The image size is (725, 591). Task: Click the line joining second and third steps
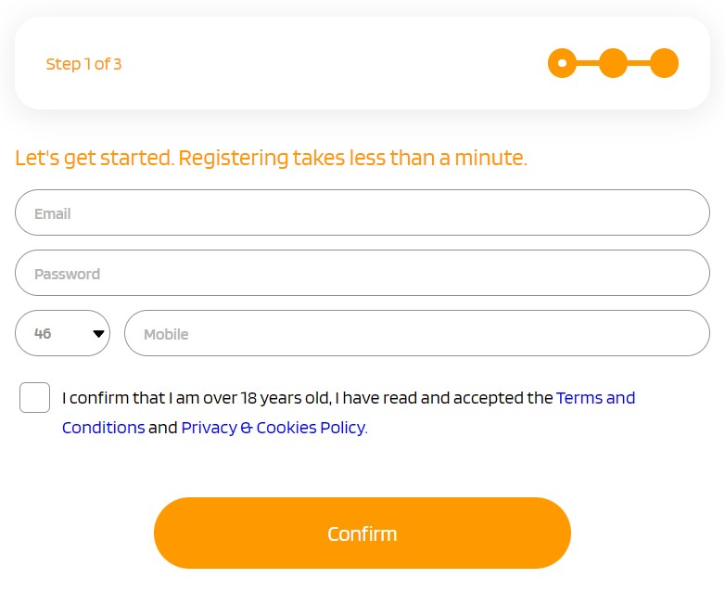(x=639, y=64)
